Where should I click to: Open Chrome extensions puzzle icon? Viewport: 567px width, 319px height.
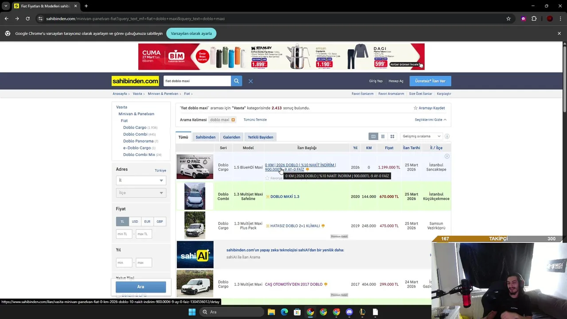(534, 19)
